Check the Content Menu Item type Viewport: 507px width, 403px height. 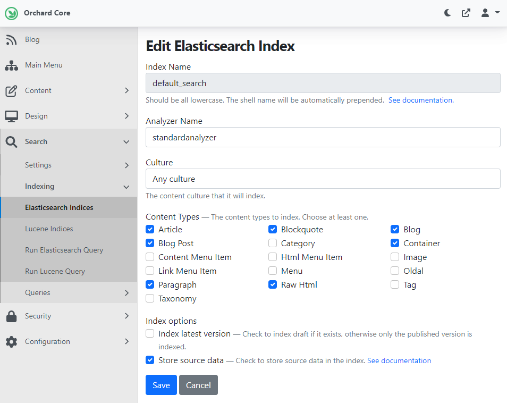[150, 257]
